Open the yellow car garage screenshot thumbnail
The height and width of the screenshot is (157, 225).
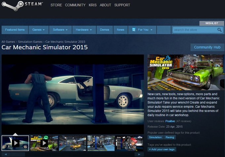[x=72, y=143]
